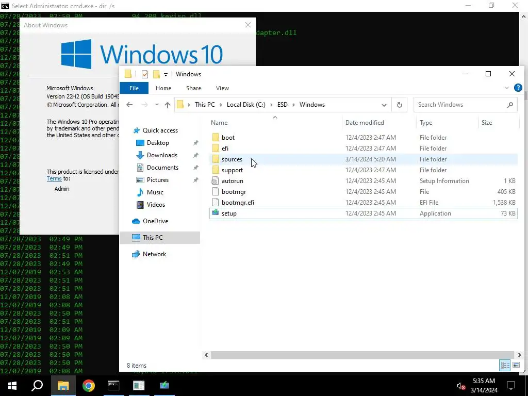Screen dimensions: 528x396
Task: Click the Back navigation arrow
Action: [129, 105]
